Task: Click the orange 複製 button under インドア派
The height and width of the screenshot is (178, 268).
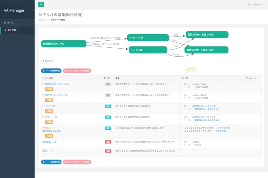Action: [x=49, y=111]
